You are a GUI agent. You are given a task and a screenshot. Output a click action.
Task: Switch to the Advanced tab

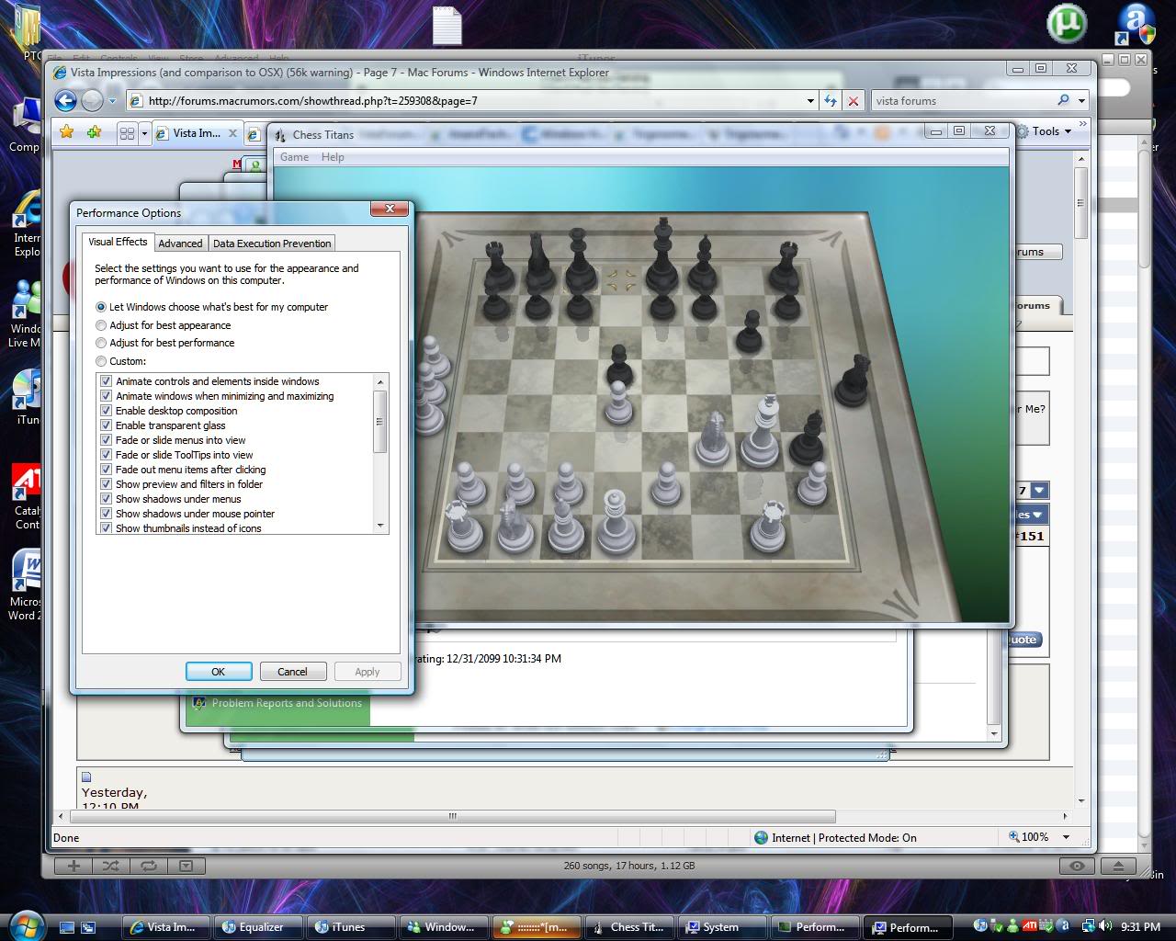tap(180, 244)
